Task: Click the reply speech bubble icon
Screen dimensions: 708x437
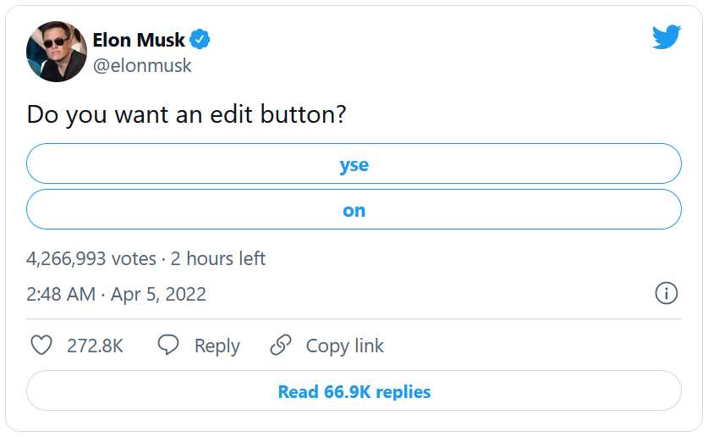Action: pos(168,346)
